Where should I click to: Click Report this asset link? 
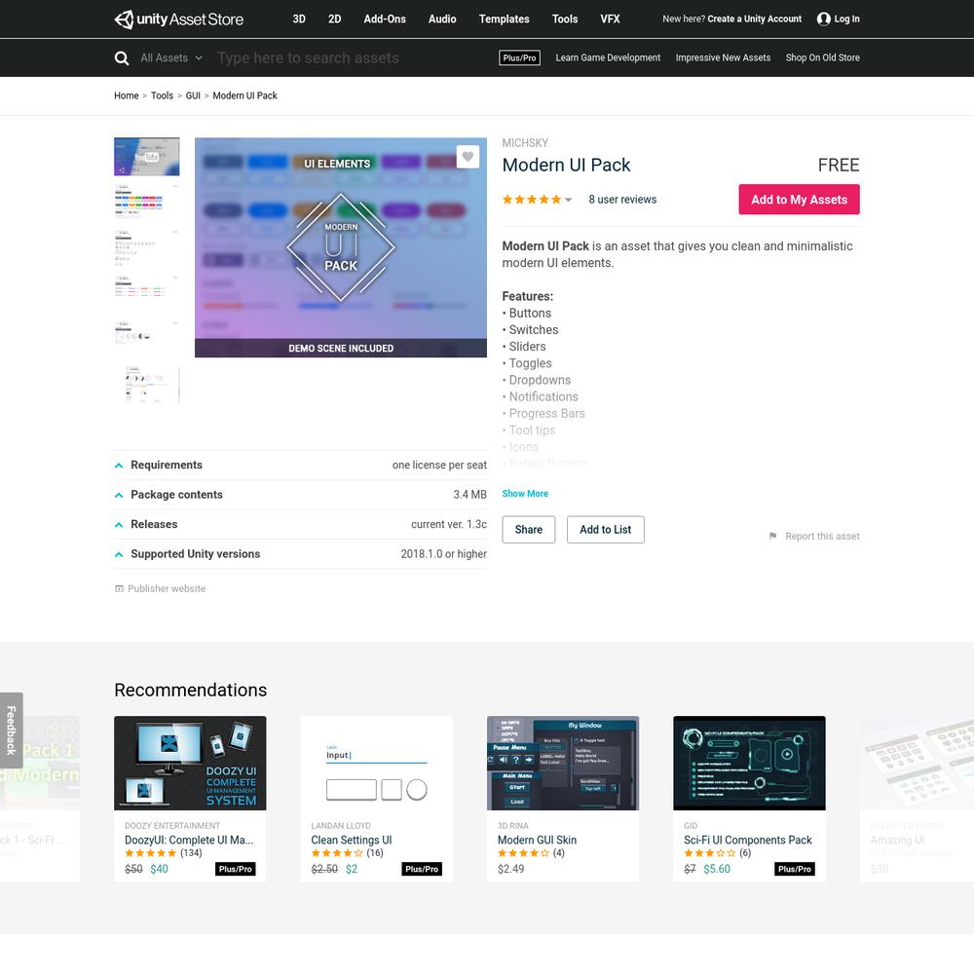coord(822,536)
